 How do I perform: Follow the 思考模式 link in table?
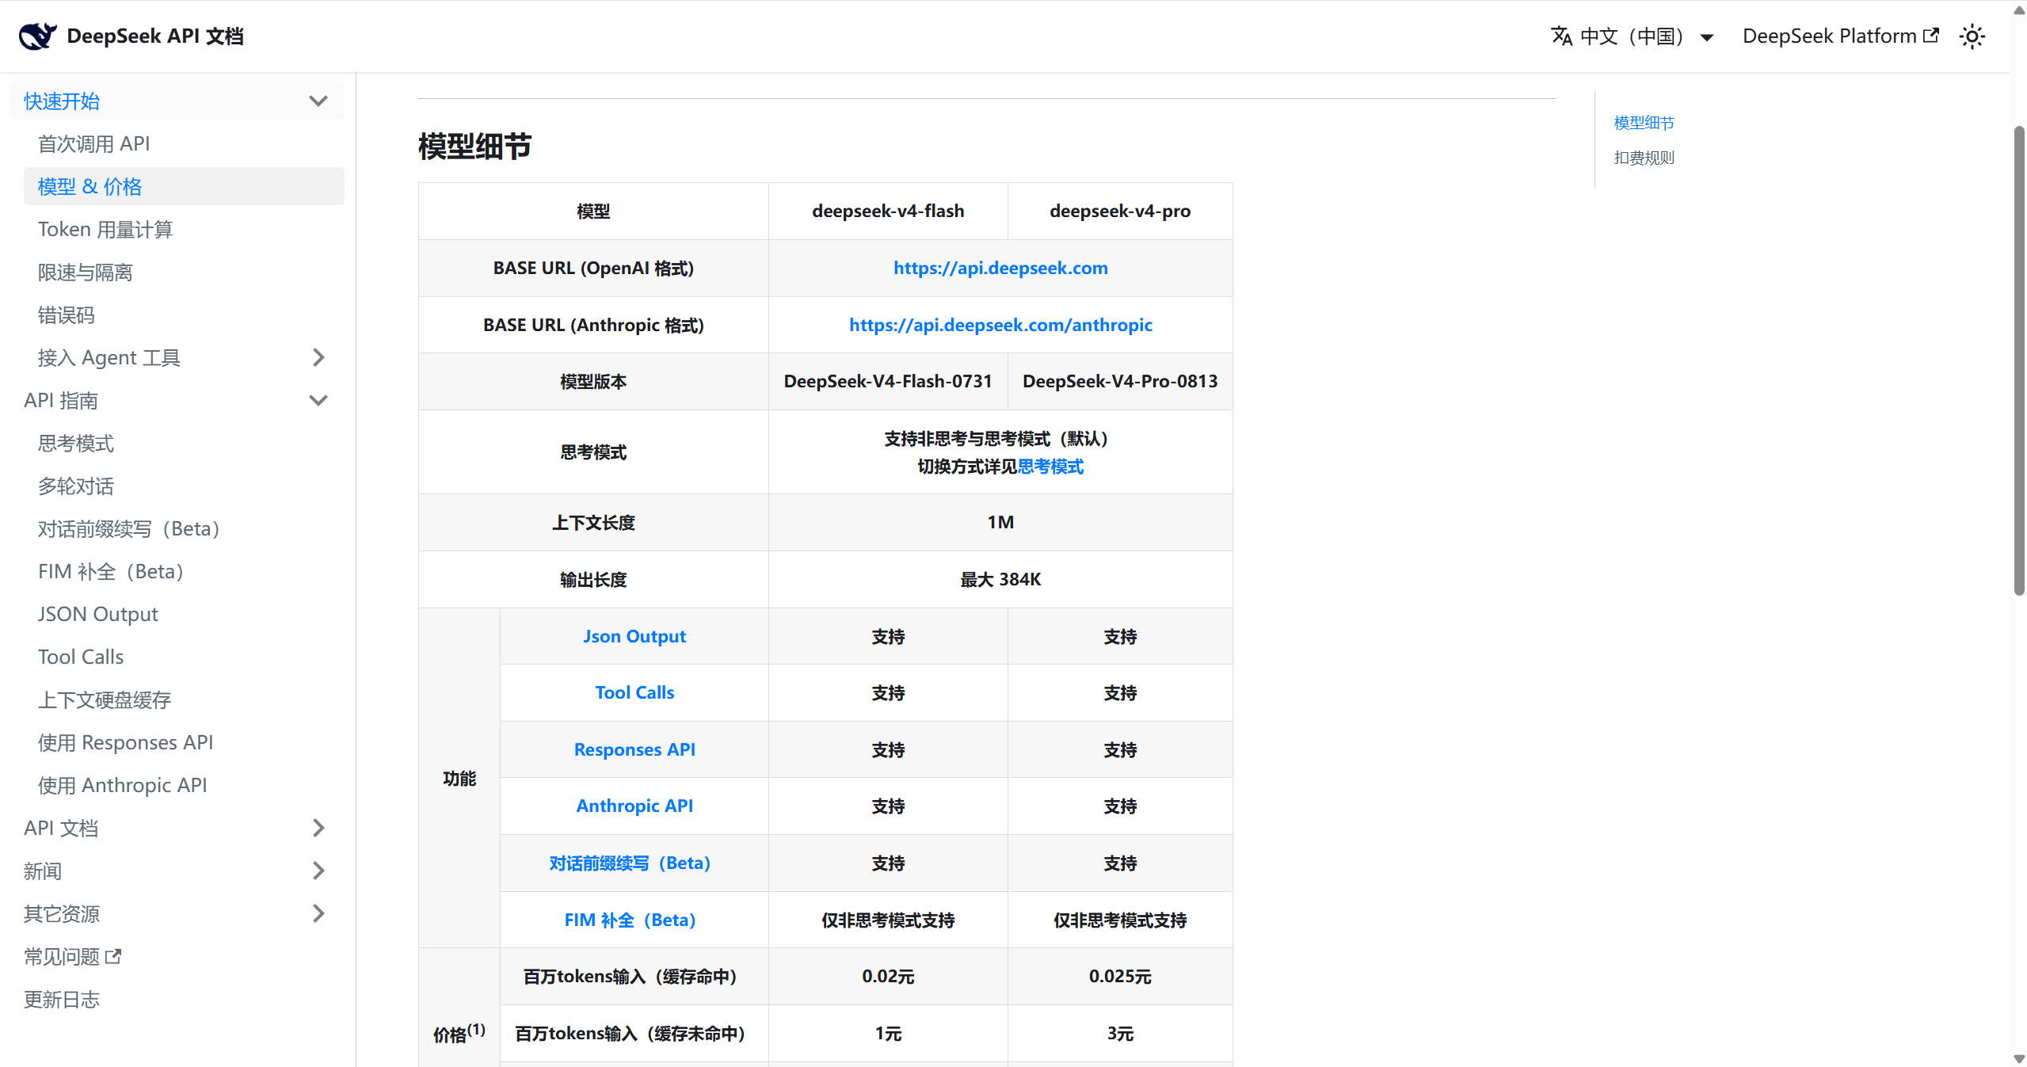pyautogui.click(x=1050, y=467)
